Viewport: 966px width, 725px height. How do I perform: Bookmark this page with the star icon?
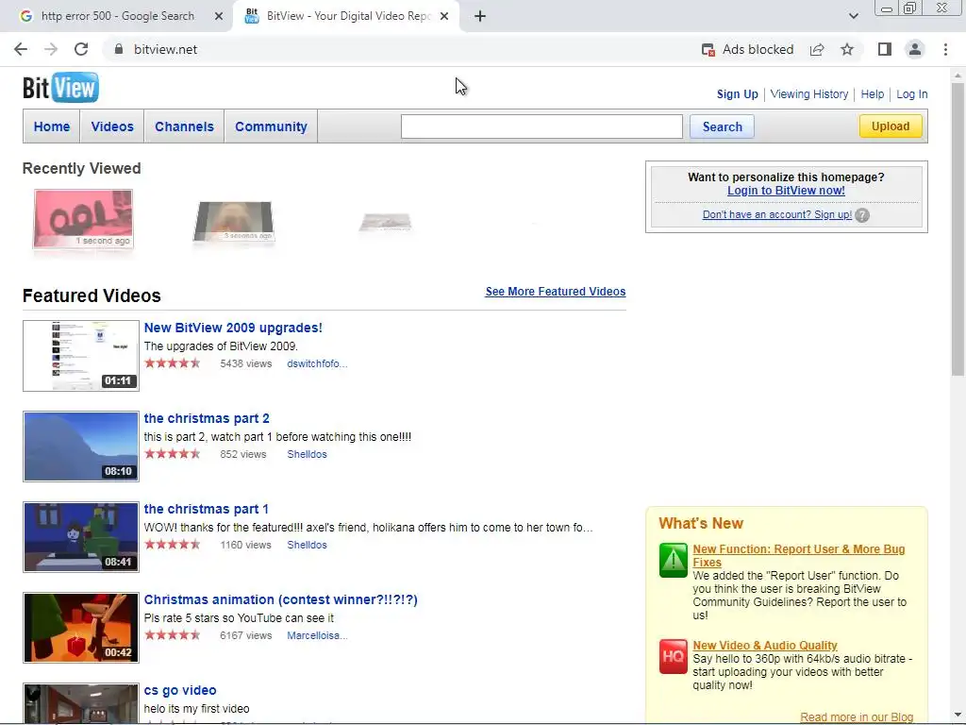tap(847, 49)
